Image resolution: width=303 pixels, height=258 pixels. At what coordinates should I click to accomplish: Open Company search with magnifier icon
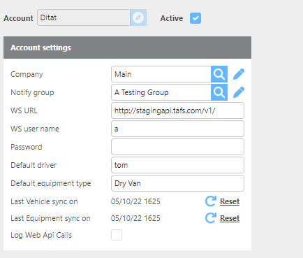[x=219, y=74]
